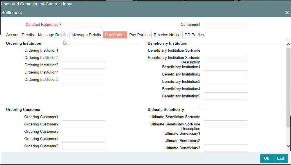The height and width of the screenshot is (165, 291).
Task: Click the Ordering Customer4 input
Action: 84,139
